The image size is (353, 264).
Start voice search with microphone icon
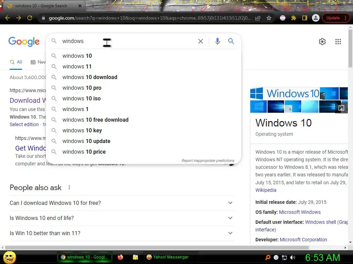click(217, 41)
